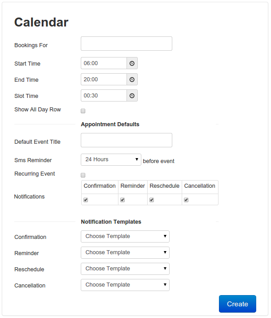Open the End Time clock picker
Image resolution: width=271 pixels, height=318 pixels.
point(132,79)
